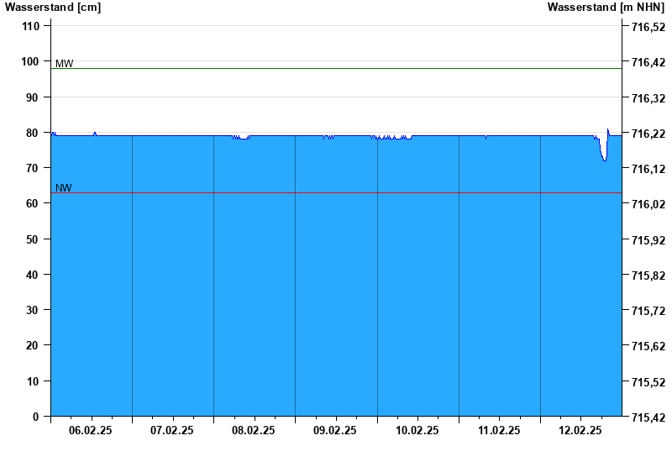Select the 10.02.25 date label
This screenshot has height=462, width=672.
click(417, 430)
